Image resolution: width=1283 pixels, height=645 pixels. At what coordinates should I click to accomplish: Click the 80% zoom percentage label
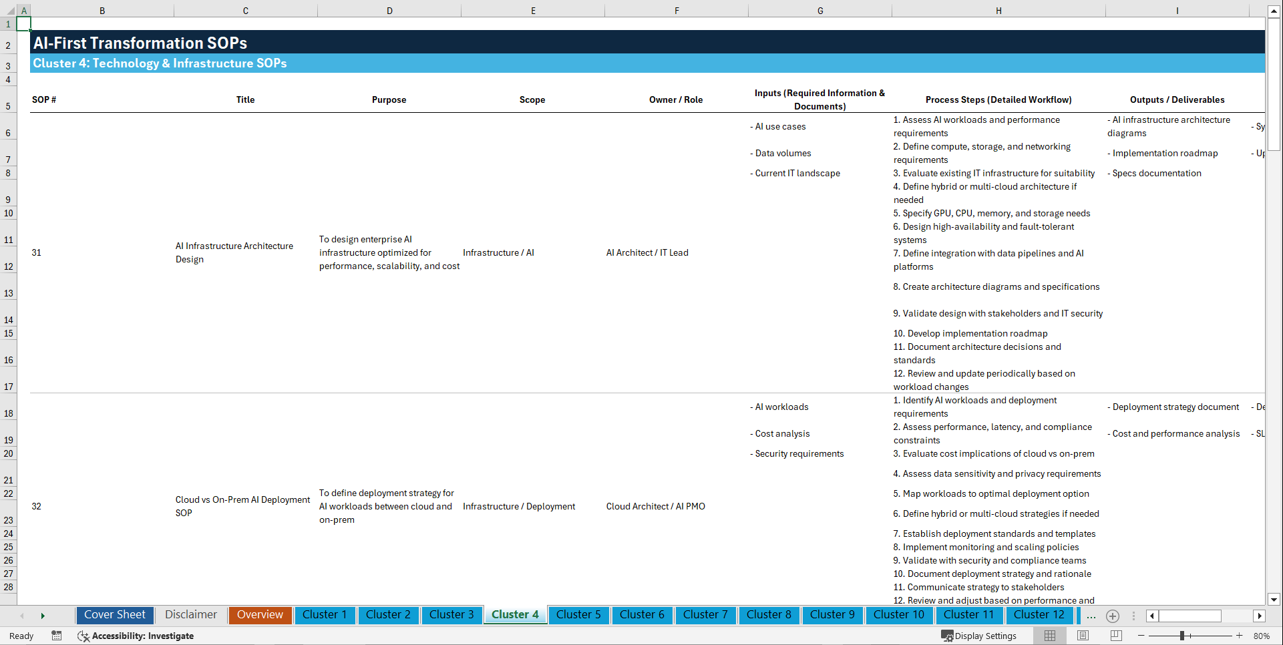pyautogui.click(x=1262, y=636)
